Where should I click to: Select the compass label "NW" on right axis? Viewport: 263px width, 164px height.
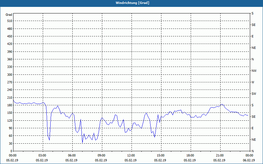[254, 71]
